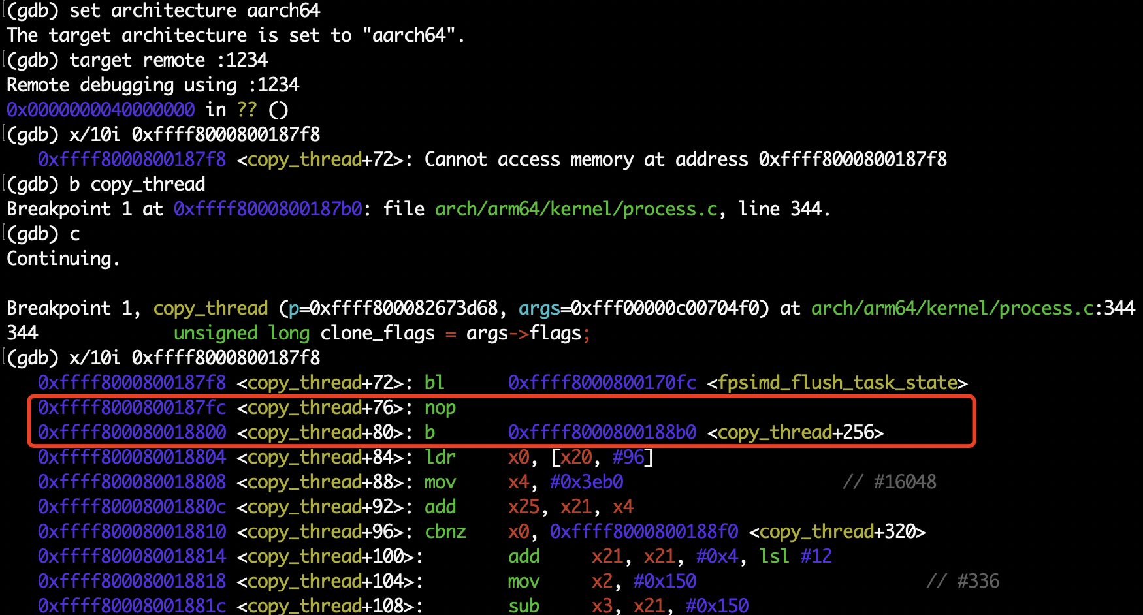Click cbnz target 0xffff8000800188f0
The width and height of the screenshot is (1143, 615).
click(644, 531)
